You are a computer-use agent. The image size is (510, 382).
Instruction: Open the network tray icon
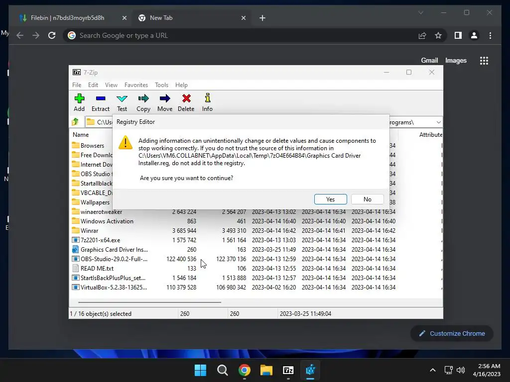click(x=449, y=370)
